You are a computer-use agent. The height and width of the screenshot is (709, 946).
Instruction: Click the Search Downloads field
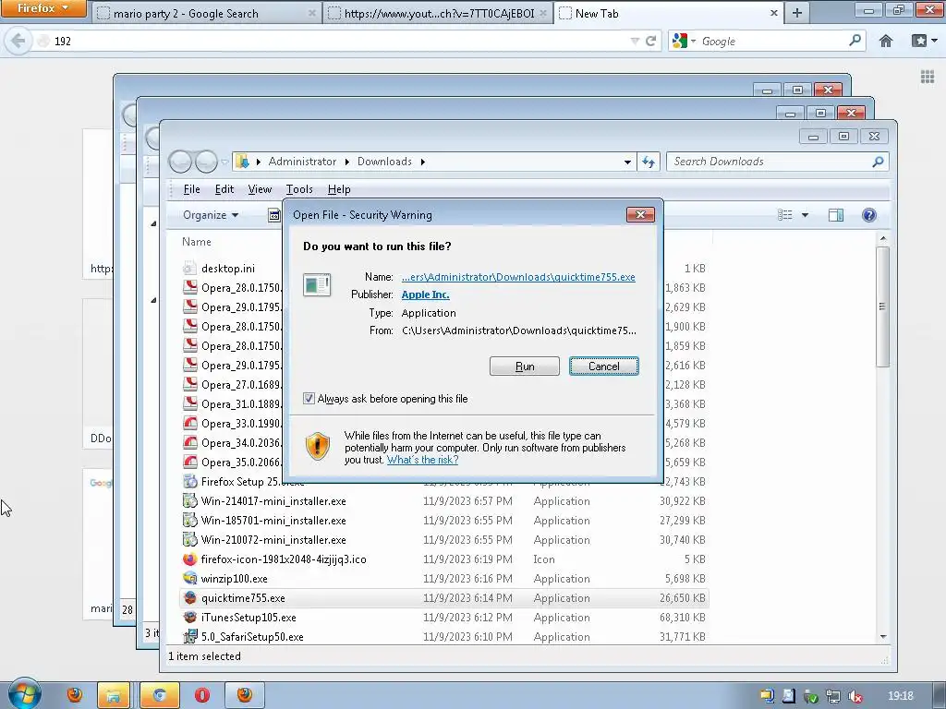pos(770,162)
